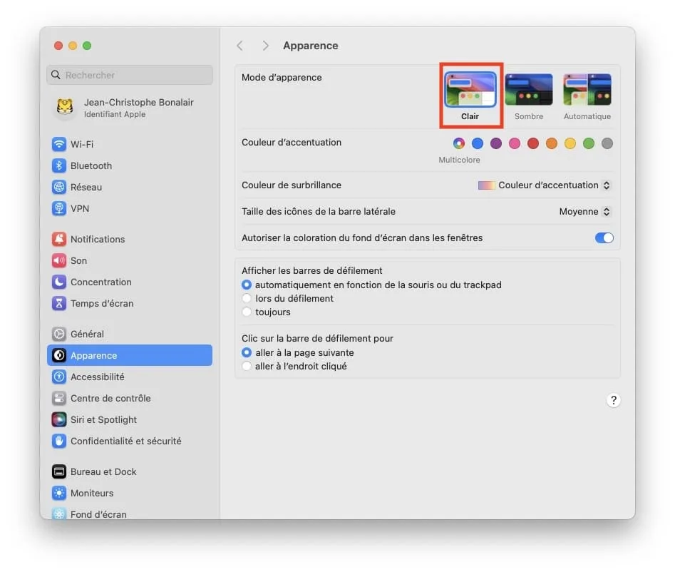Click the Bluetooth icon in sidebar
Screen dimensions: 675x572
tap(59, 165)
